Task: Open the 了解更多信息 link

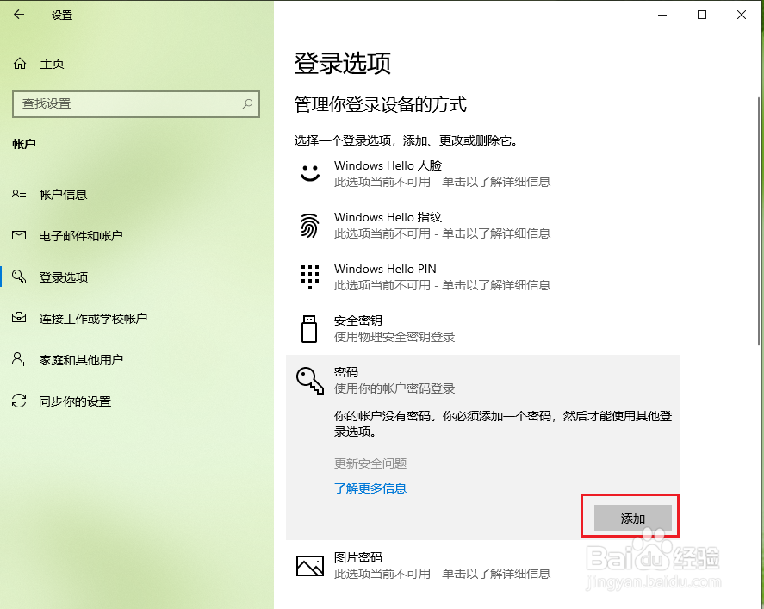Action: (370, 488)
